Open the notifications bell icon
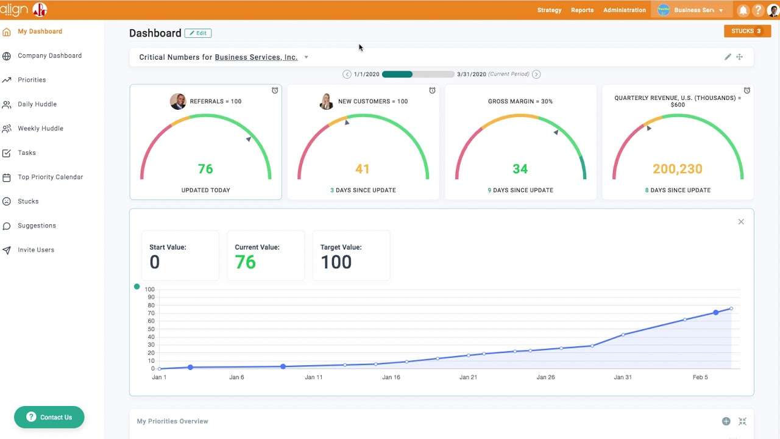Viewport: 780px width, 439px height. [x=743, y=10]
